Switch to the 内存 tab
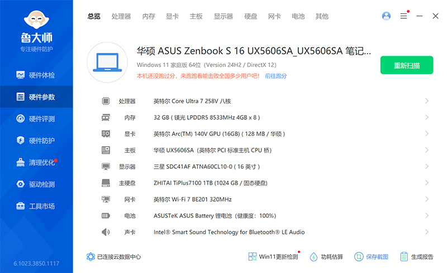447x273 pixels. pyautogui.click(x=149, y=17)
